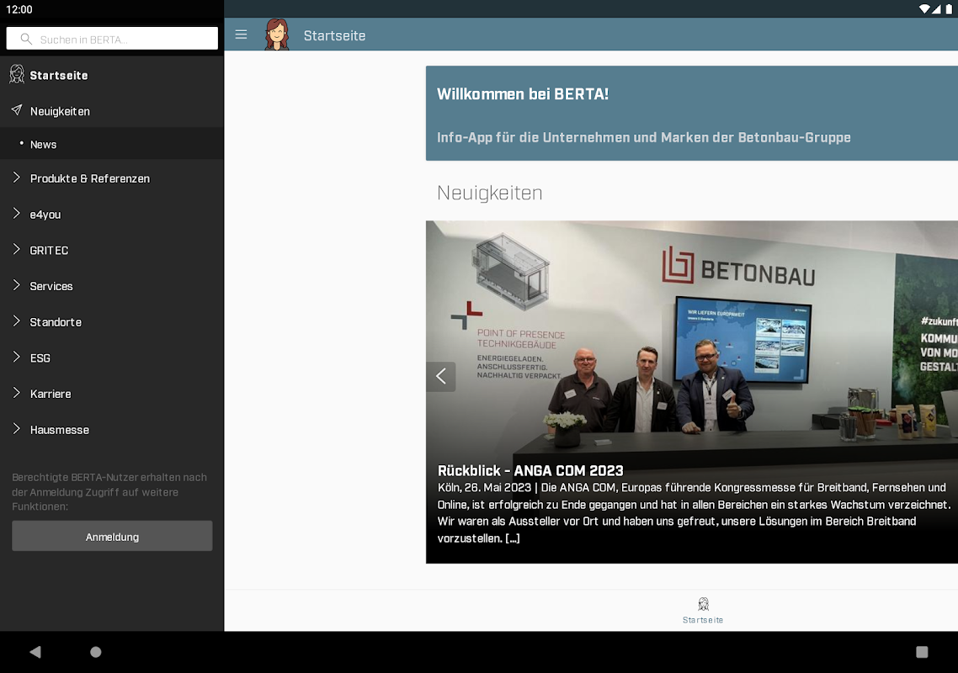Tap the Android back navigation icon
This screenshot has height=673, width=958.
pyautogui.click(x=35, y=652)
